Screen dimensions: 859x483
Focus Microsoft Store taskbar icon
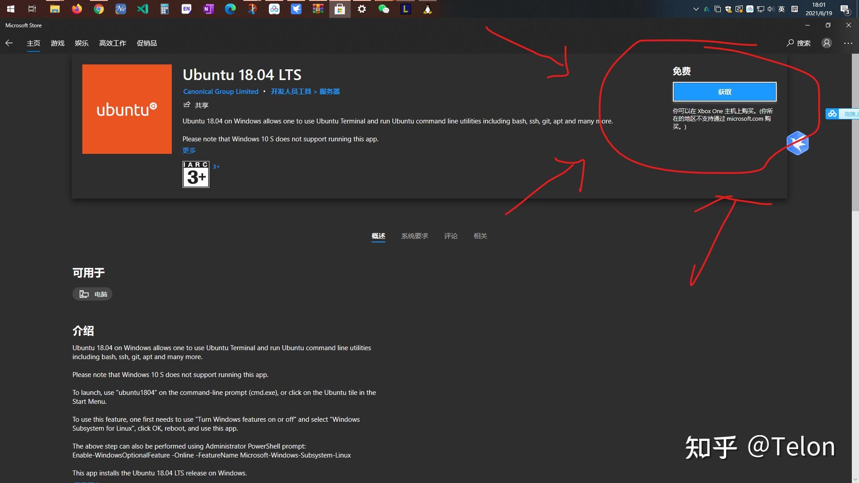tap(340, 9)
